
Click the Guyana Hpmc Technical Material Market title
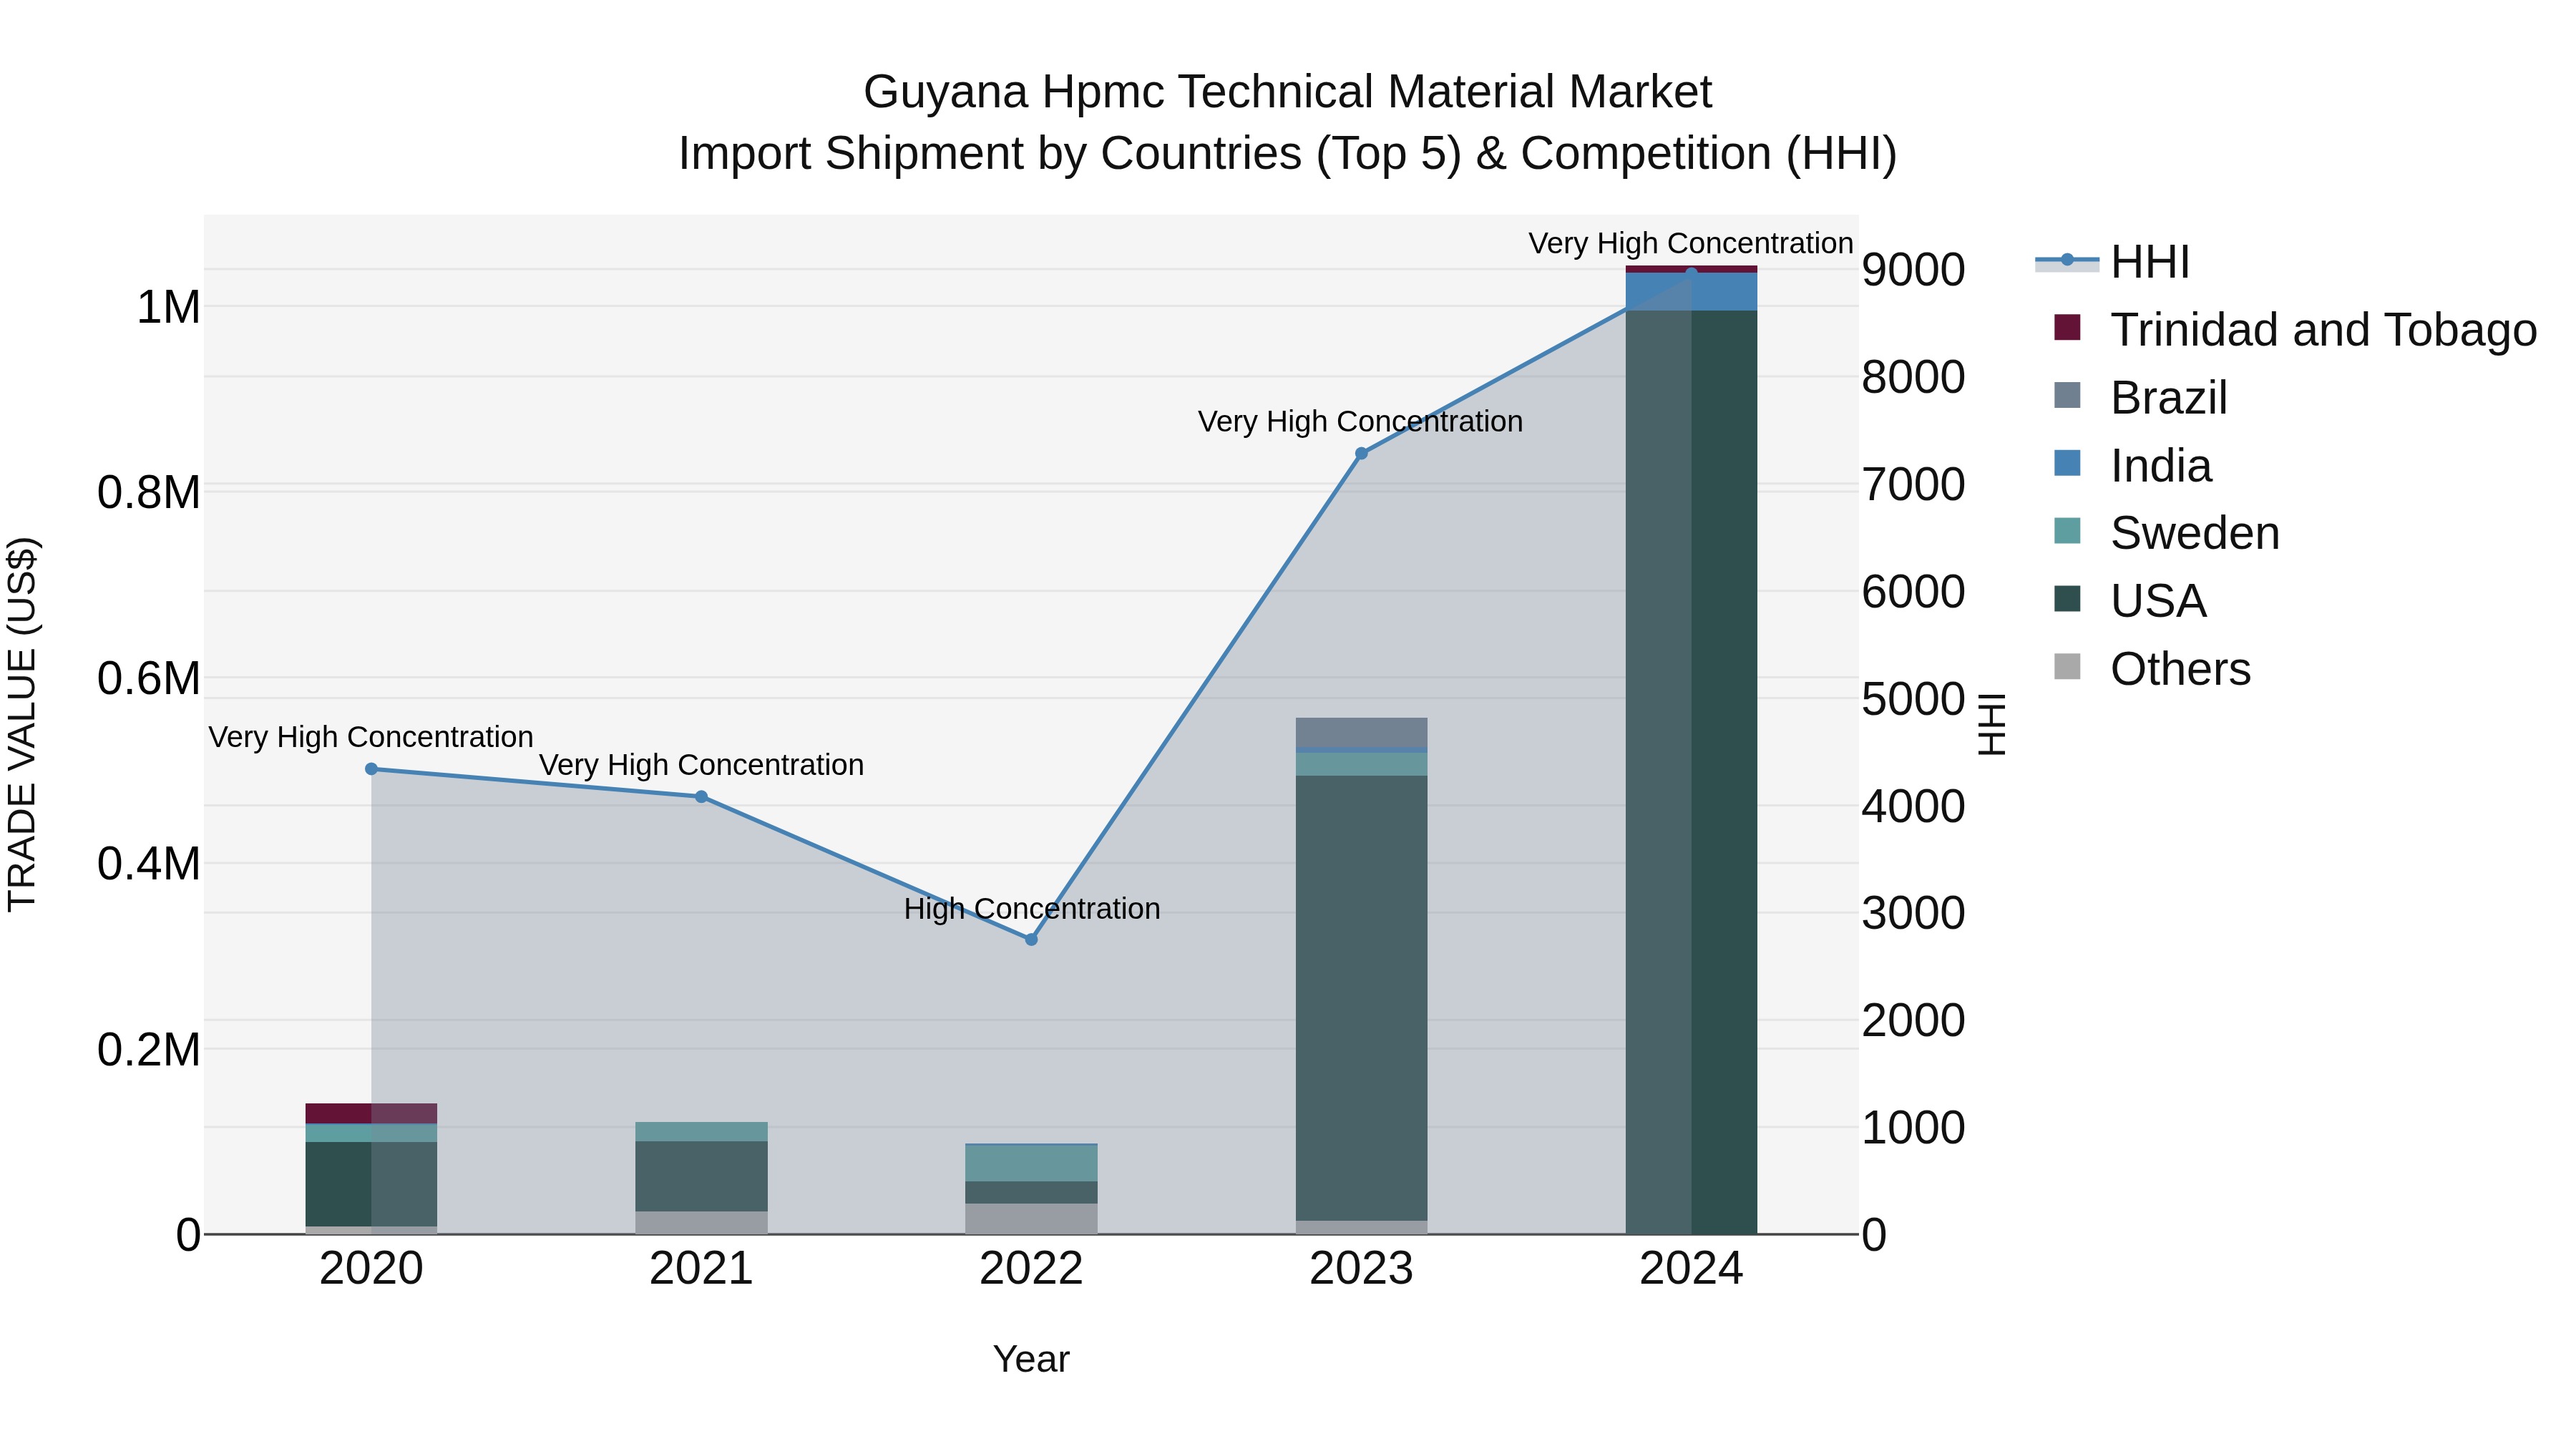tap(1288, 92)
